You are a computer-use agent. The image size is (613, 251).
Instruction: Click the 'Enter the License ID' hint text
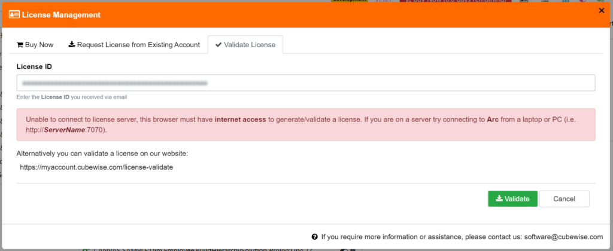click(72, 97)
